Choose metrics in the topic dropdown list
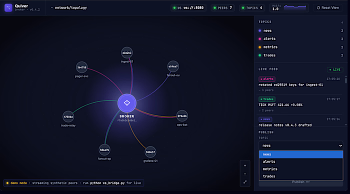This screenshot has height=194, width=350. [x=301, y=169]
